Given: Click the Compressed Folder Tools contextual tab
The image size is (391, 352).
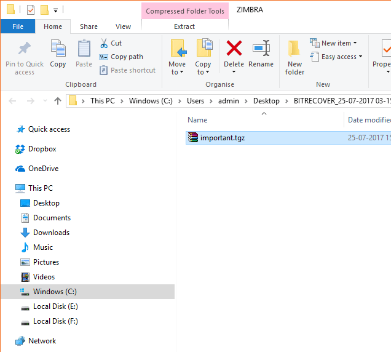Looking at the screenshot, I should point(185,11).
